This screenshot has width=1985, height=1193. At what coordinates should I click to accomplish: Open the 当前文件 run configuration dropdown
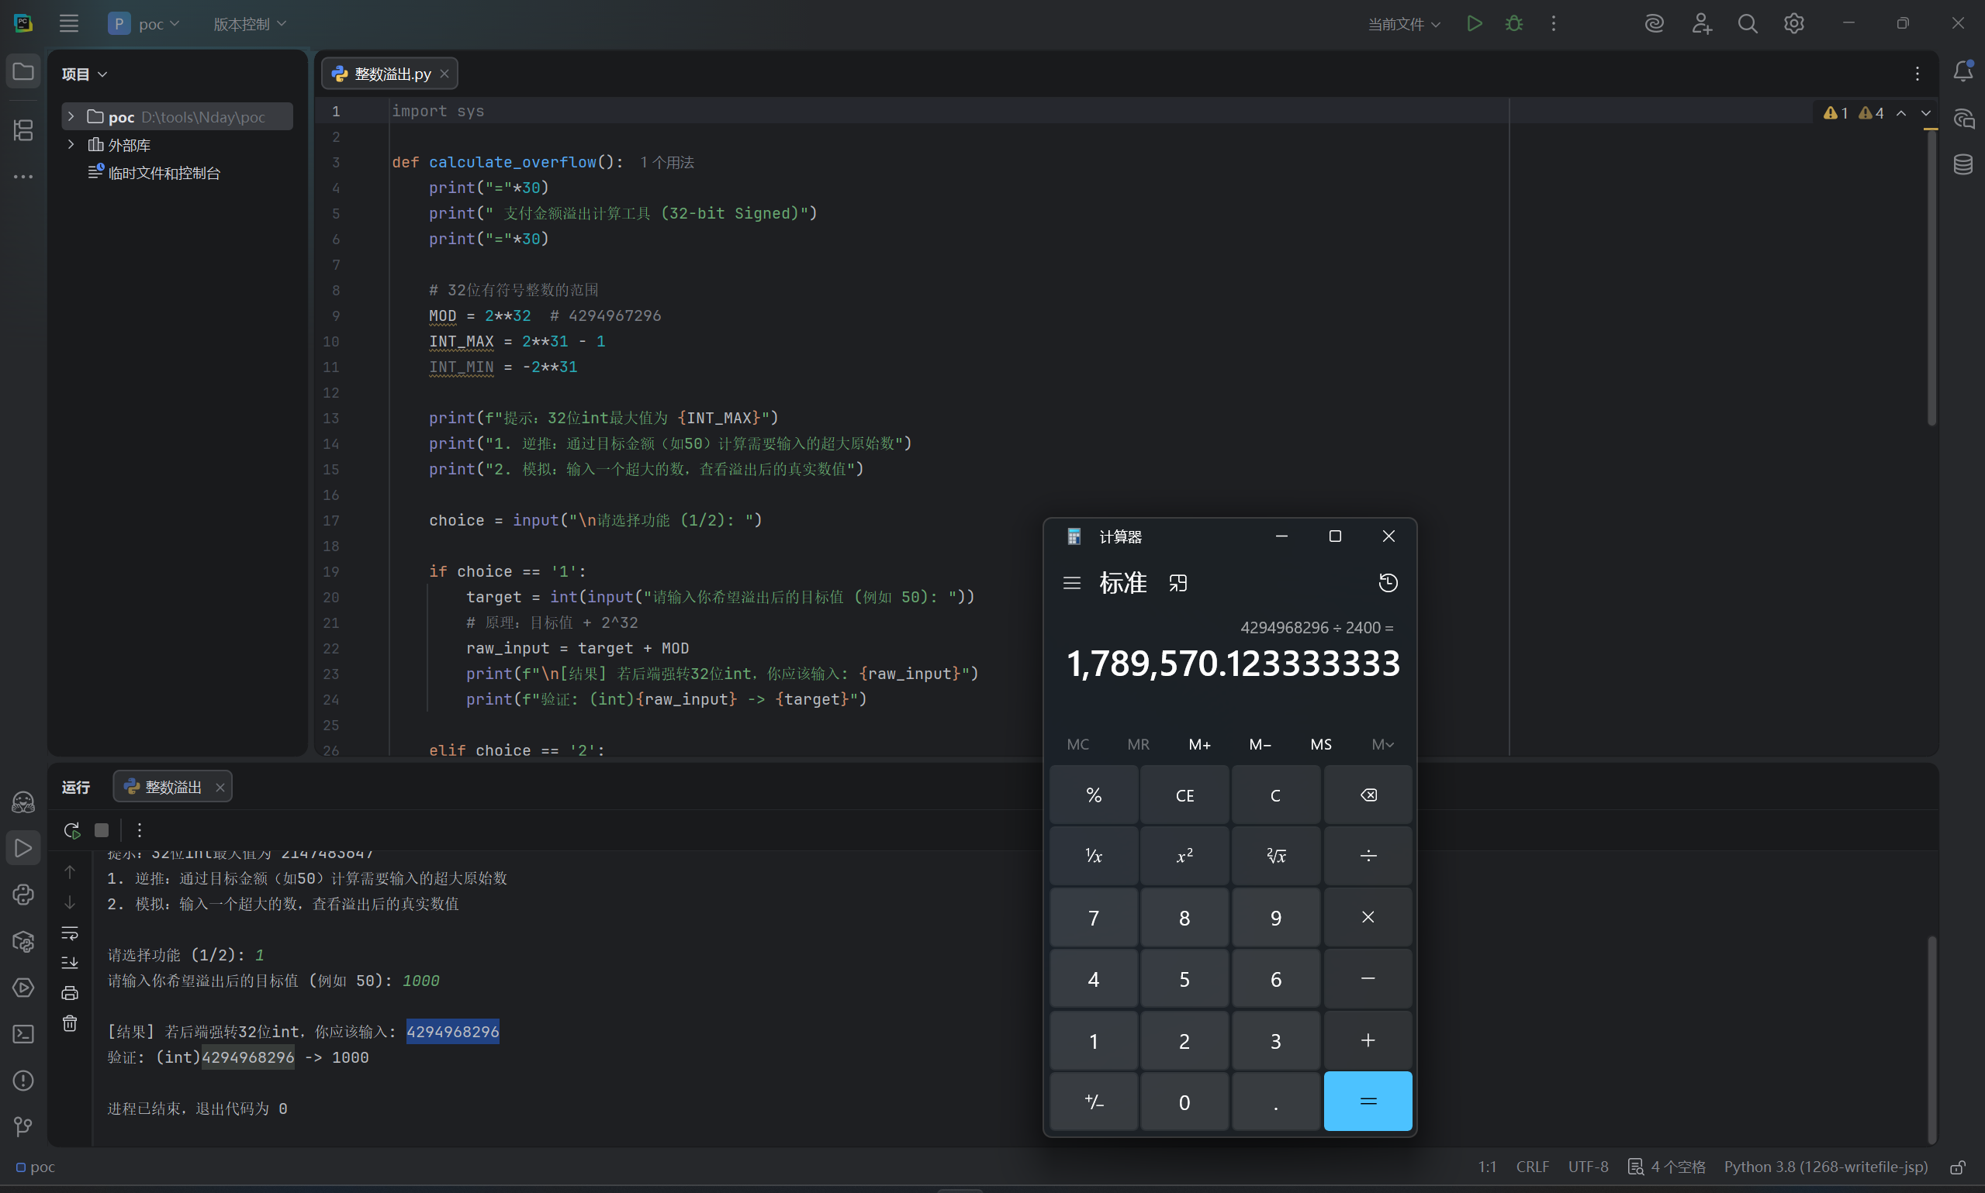(x=1403, y=24)
